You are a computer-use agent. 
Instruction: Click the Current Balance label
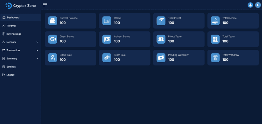click(69, 18)
